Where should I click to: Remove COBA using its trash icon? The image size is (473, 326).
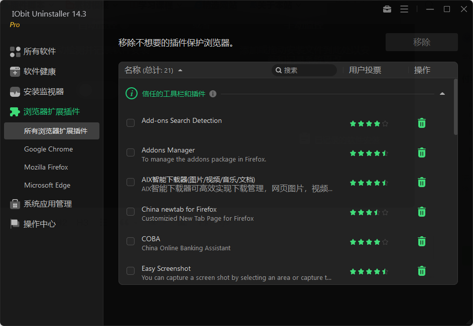(422, 241)
